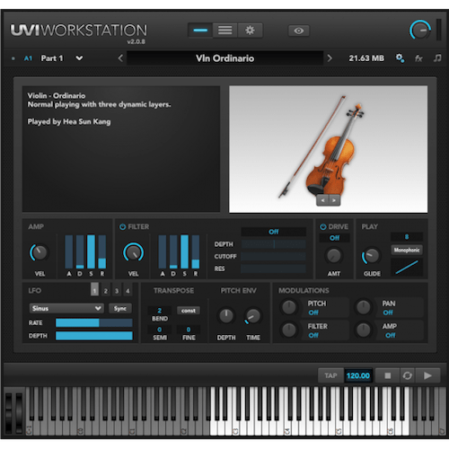Show the next violin image
This screenshot has width=449, height=449.
(x=334, y=200)
